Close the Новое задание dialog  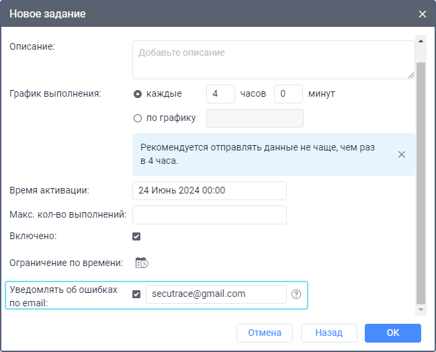(423, 13)
